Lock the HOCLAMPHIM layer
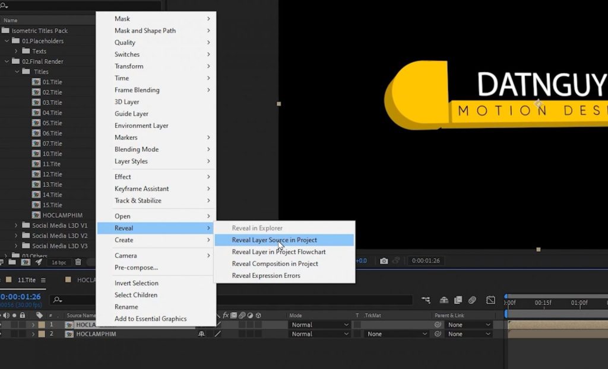Image resolution: width=608 pixels, height=369 pixels. [23, 333]
